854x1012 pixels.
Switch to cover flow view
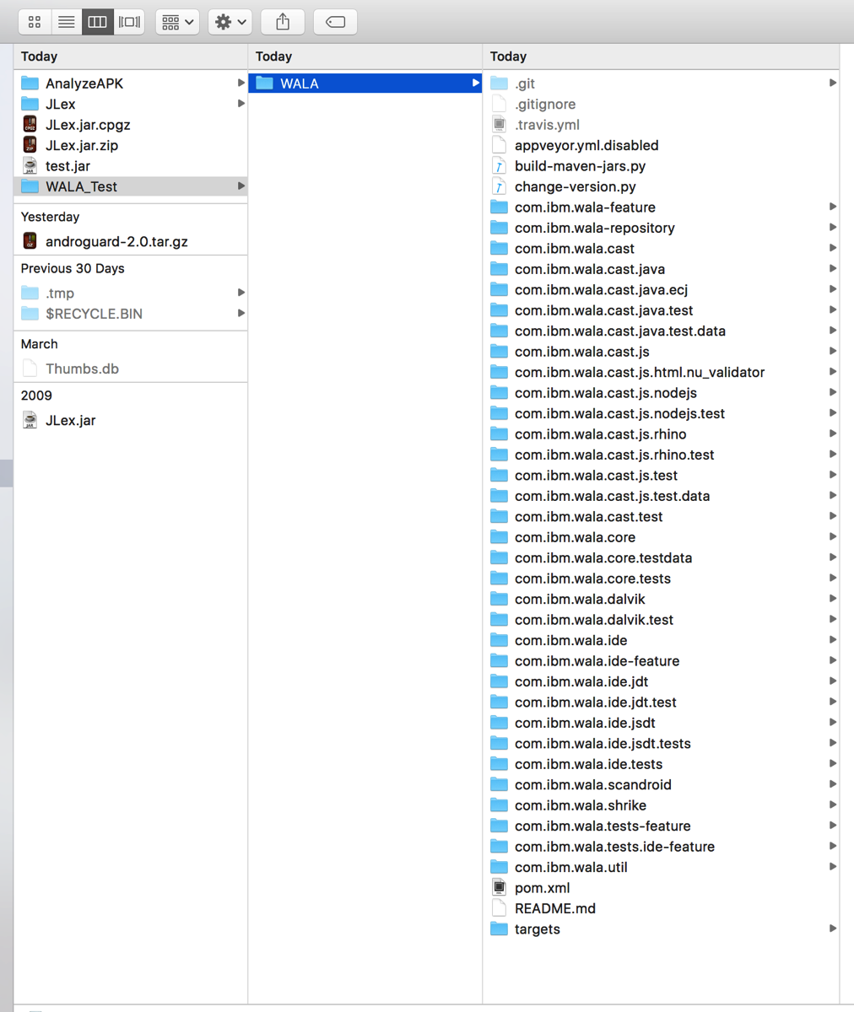tap(129, 22)
